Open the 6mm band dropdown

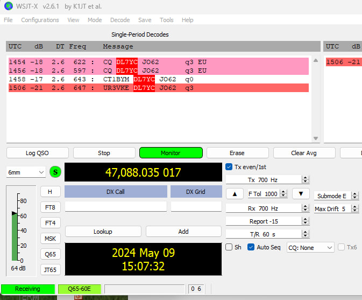point(26,172)
